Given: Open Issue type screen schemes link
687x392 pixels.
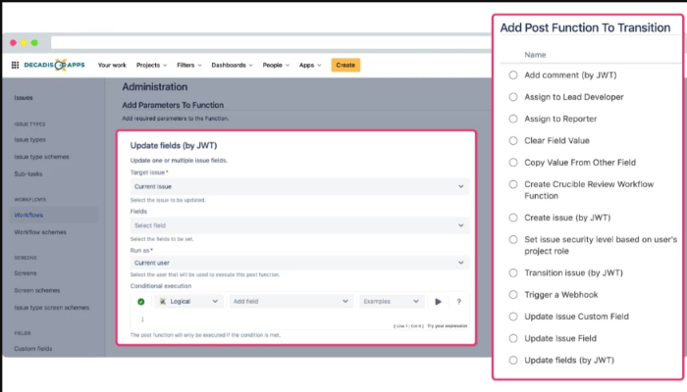Looking at the screenshot, I should tap(52, 308).
